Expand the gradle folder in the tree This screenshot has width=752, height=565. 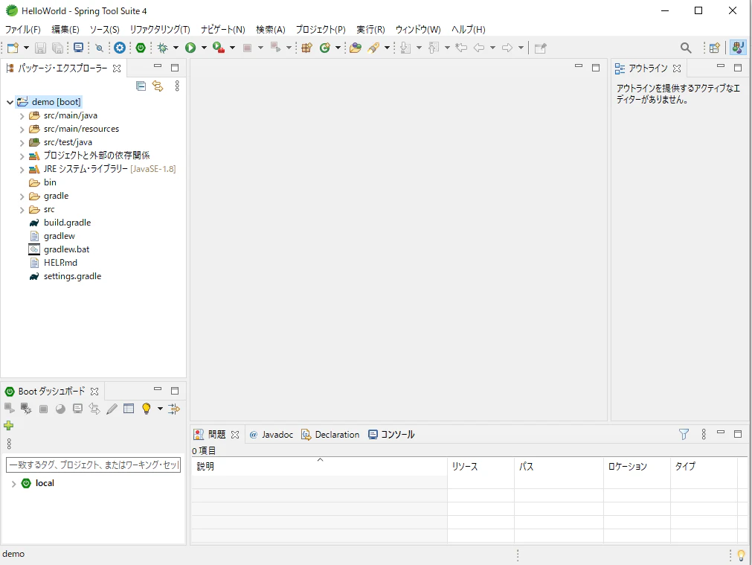pos(22,197)
